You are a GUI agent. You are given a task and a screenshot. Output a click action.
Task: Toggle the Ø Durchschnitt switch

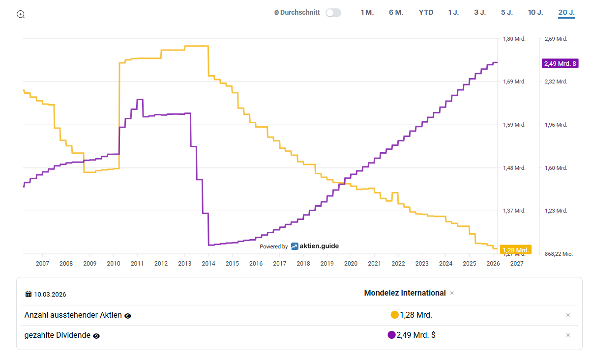coord(333,13)
